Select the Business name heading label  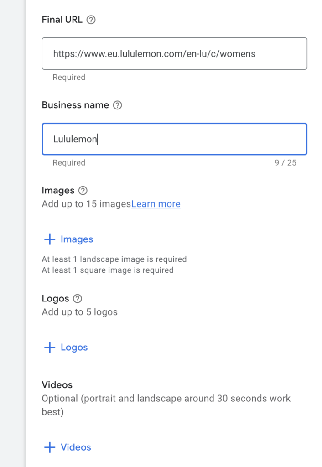(75, 105)
